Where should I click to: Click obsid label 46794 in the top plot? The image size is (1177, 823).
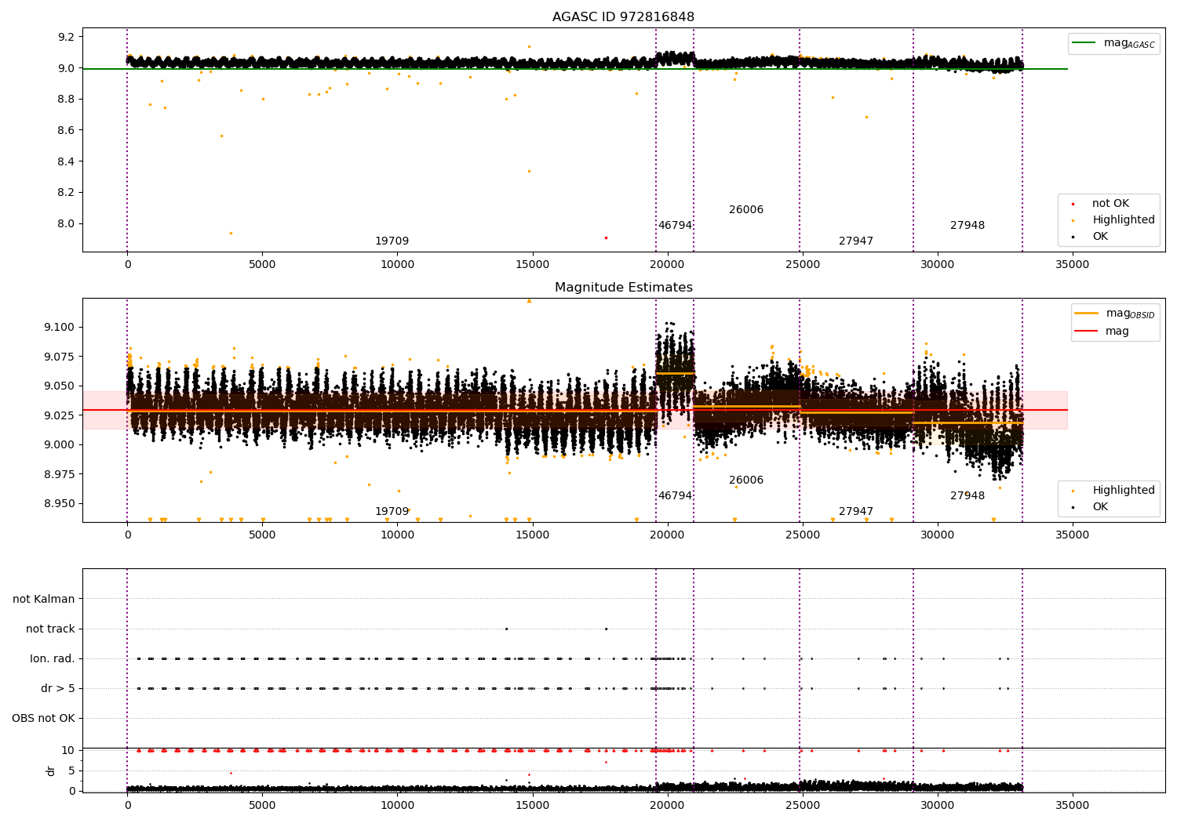[675, 226]
